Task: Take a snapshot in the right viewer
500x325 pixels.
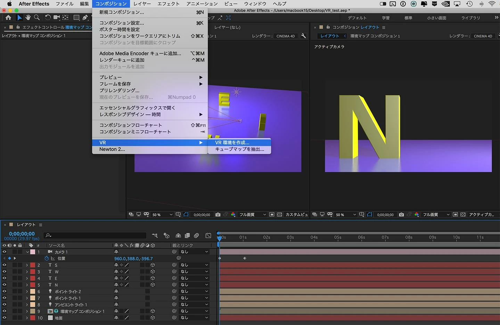Action: point(401,215)
